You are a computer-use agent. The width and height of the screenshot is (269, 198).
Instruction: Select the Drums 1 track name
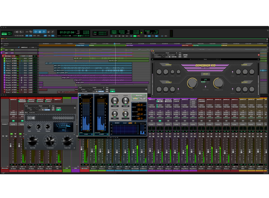pos(8,59)
